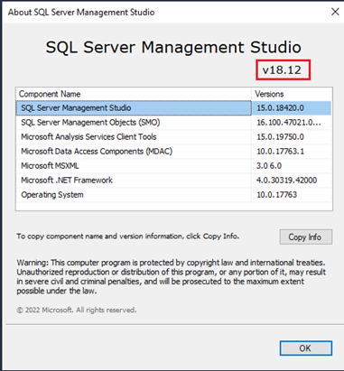Select the Operating System row

point(173,195)
